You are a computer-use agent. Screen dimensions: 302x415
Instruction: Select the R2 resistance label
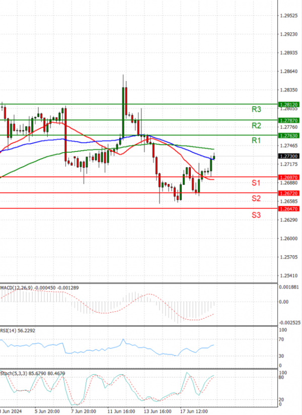(x=256, y=125)
